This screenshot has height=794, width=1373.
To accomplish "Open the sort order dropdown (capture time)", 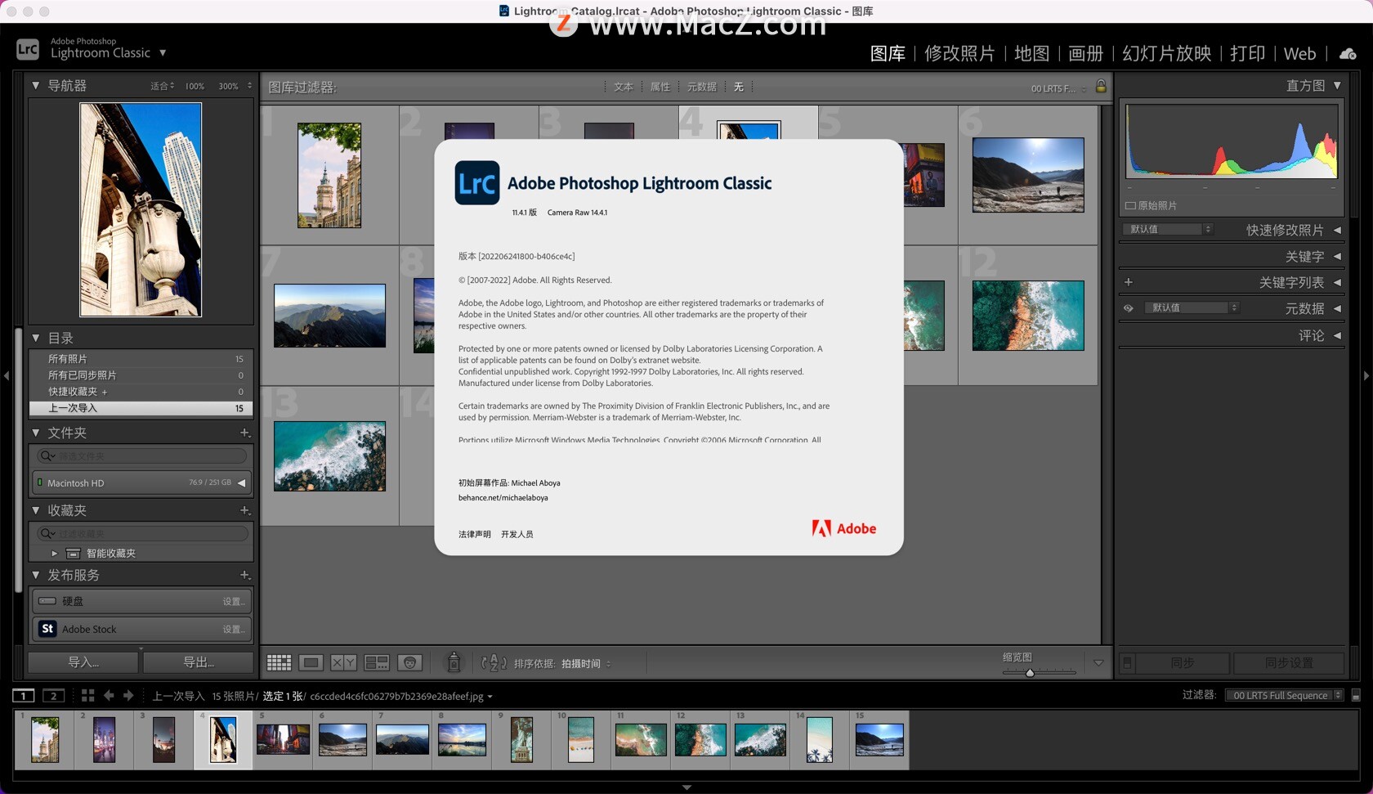I will 585,663.
